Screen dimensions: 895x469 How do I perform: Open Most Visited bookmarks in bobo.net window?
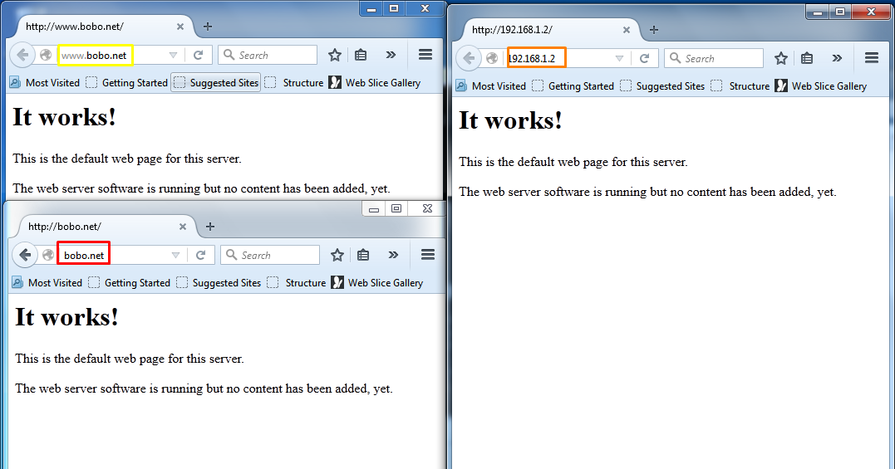(x=47, y=283)
